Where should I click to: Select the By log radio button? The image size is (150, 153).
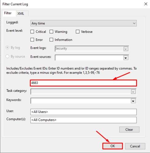pos(7,48)
